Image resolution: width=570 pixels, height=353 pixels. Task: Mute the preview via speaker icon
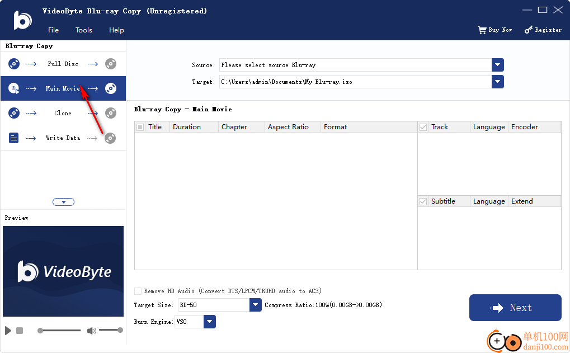pyautogui.click(x=92, y=331)
